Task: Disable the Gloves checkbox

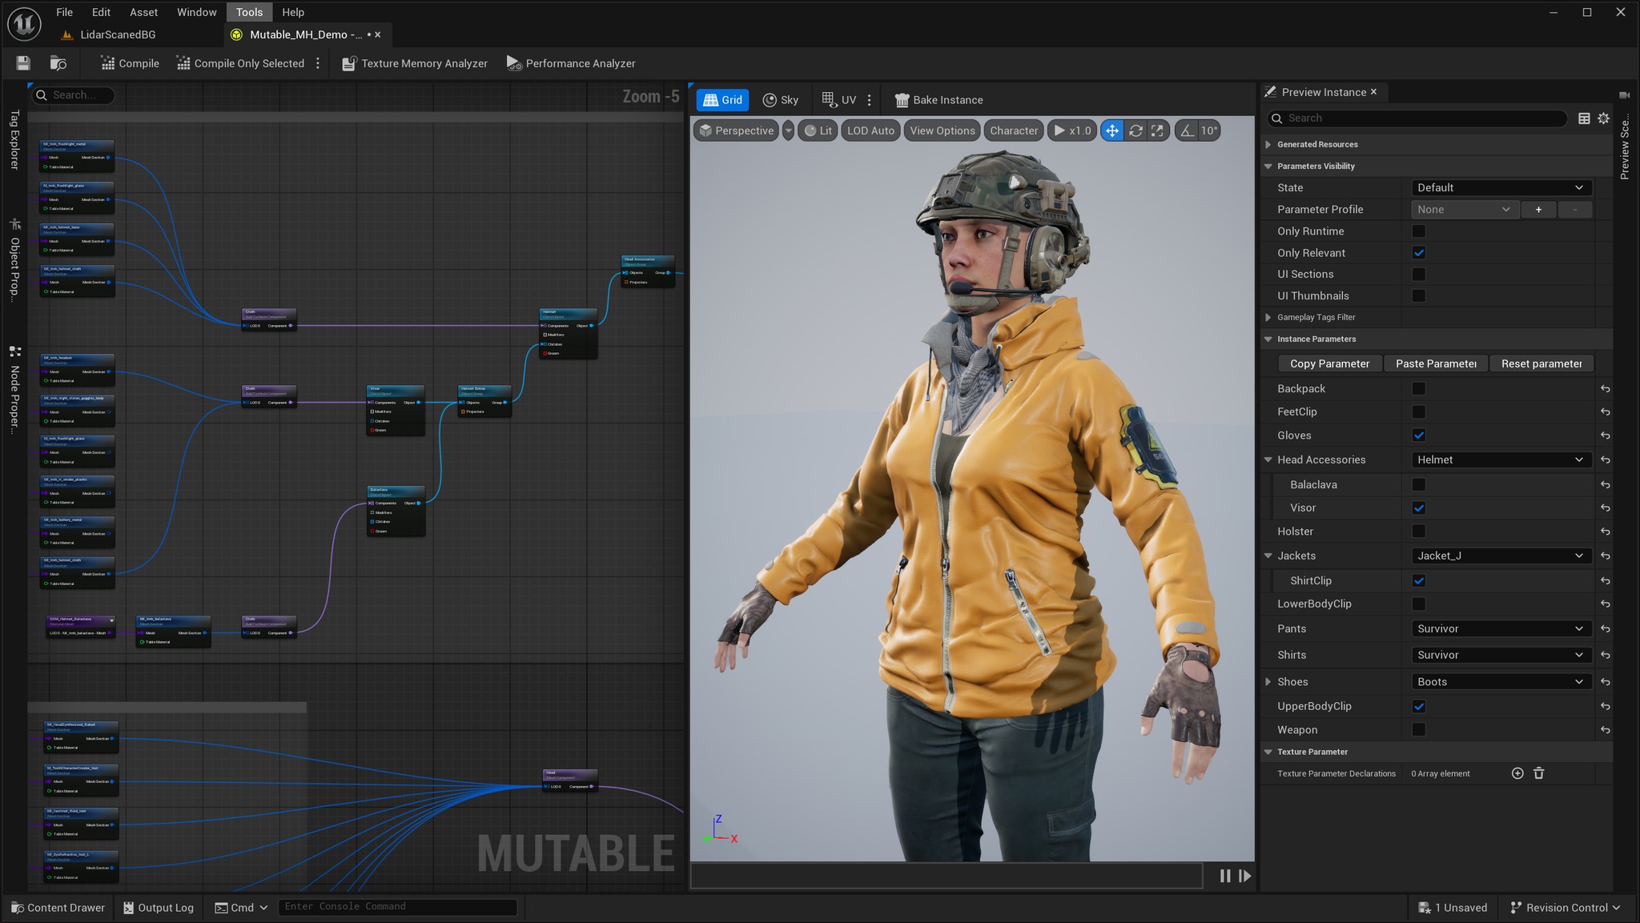Action: coord(1418,435)
